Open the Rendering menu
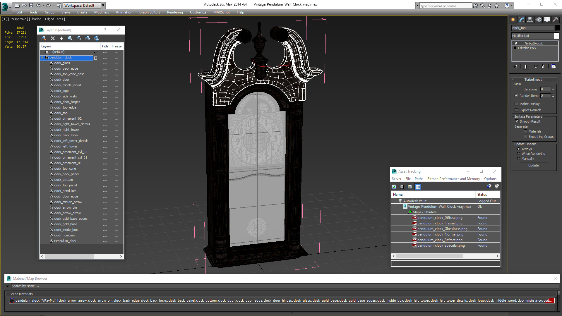562x316 pixels. coord(175,12)
